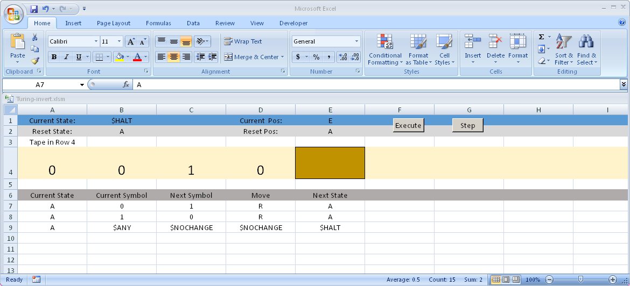630x286 pixels.
Task: Click the Format Painter brush icon
Action: pos(35,60)
